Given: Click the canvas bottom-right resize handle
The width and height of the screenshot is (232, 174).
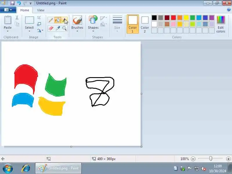Looking at the screenshot, I should pos(141,147).
